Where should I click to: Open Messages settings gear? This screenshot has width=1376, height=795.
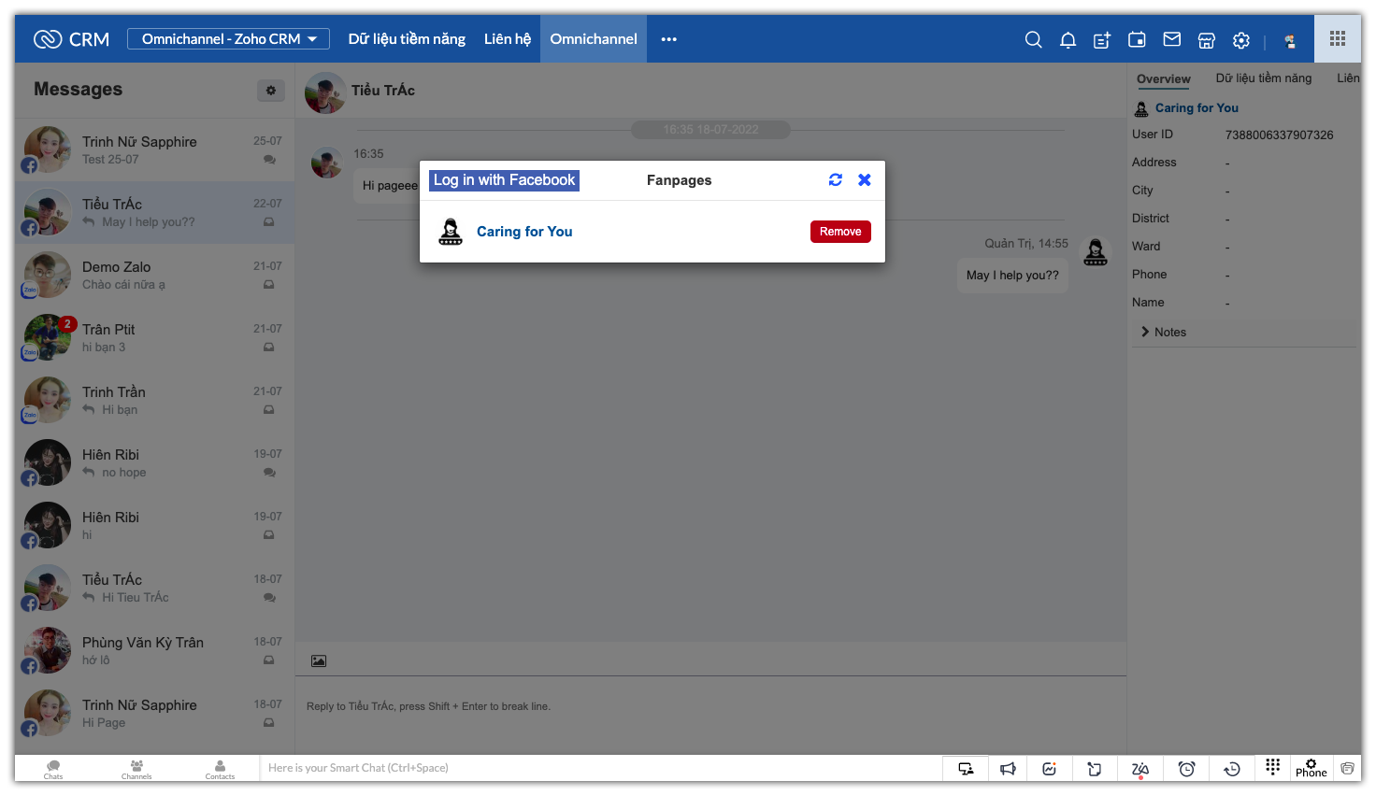click(x=270, y=91)
